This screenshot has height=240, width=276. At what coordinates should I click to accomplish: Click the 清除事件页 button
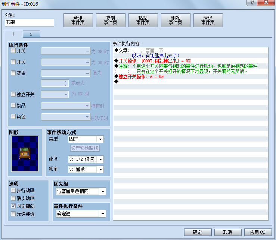click(208, 20)
